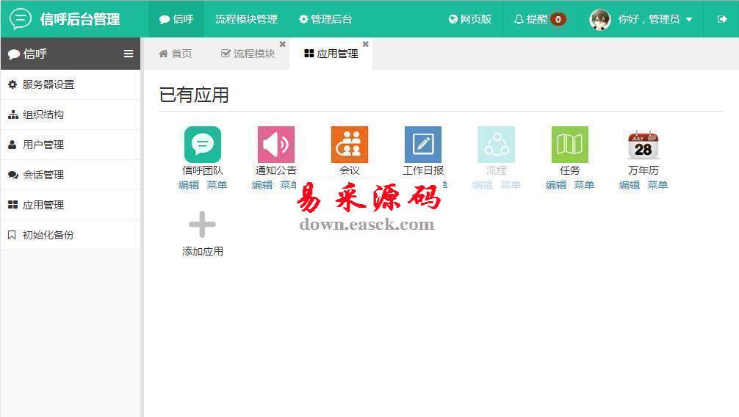Open the 信呼团队 app icon

click(202, 145)
